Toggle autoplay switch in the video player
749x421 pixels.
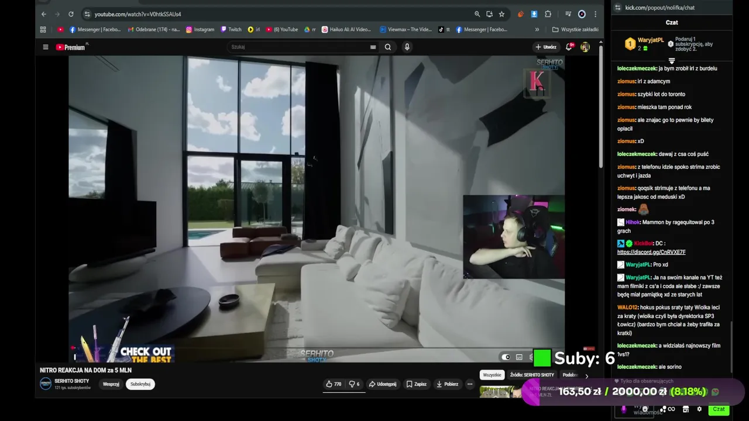(506, 357)
